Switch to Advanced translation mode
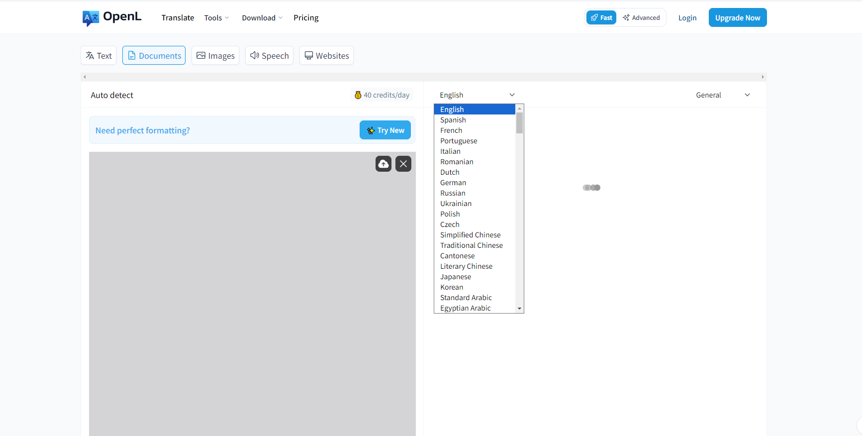The width and height of the screenshot is (862, 436). coord(641,18)
